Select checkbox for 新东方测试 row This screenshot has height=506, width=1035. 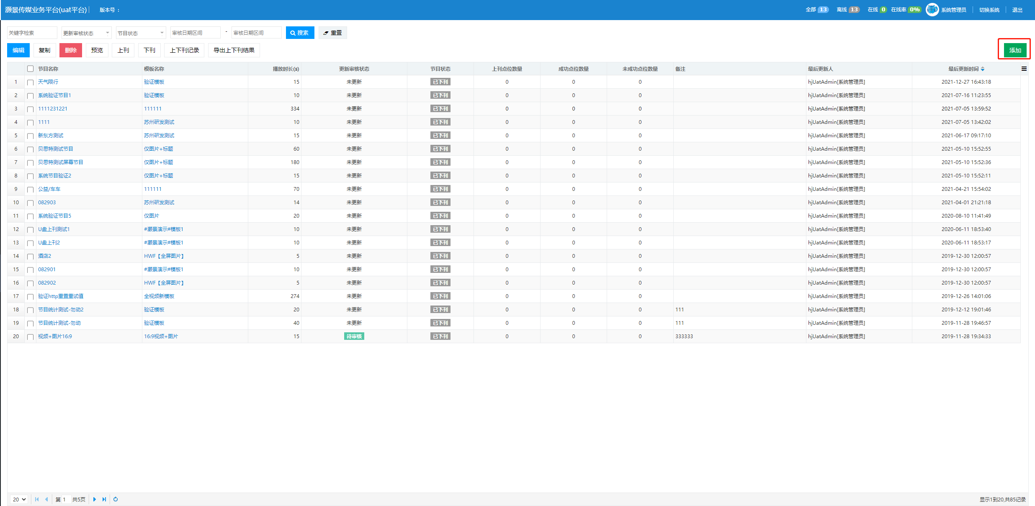coord(30,136)
